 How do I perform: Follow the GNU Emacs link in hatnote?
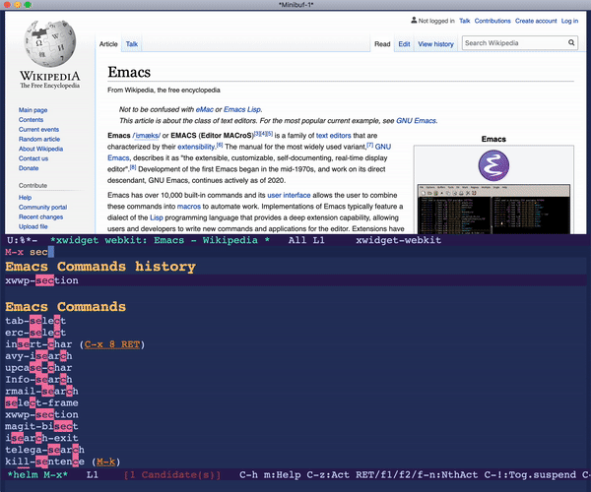tap(416, 121)
